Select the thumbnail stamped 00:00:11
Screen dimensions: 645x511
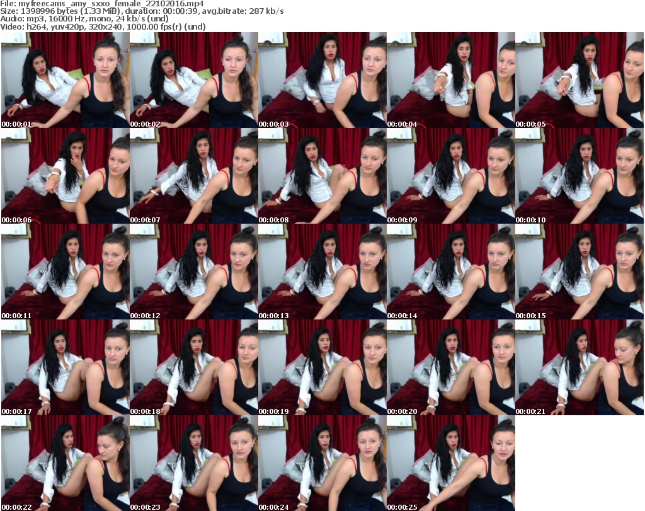point(65,272)
